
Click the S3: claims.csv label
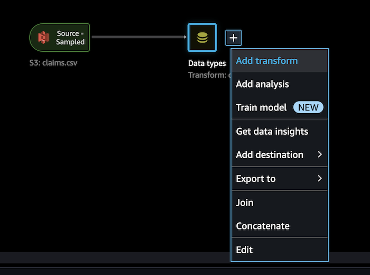pyautogui.click(x=53, y=63)
